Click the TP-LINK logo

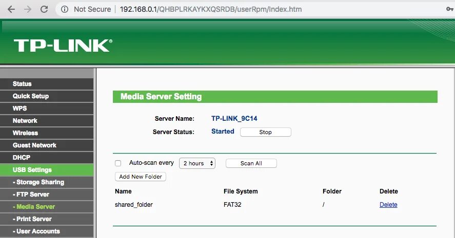coord(63,46)
